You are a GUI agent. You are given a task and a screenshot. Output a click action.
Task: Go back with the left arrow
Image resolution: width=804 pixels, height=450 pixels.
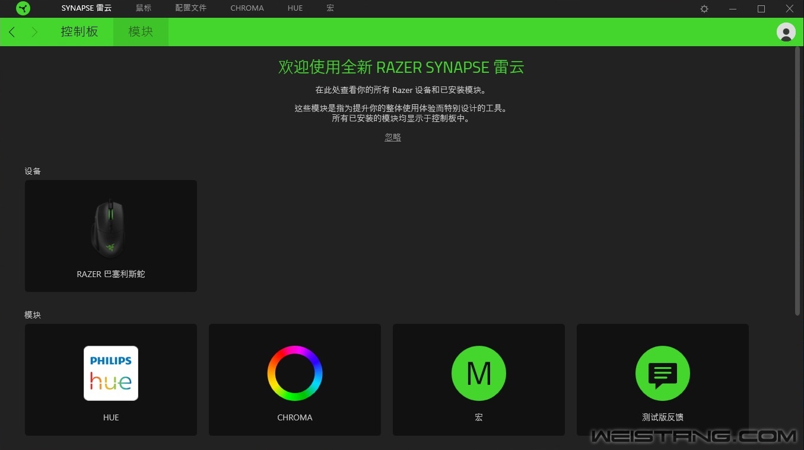[12, 32]
